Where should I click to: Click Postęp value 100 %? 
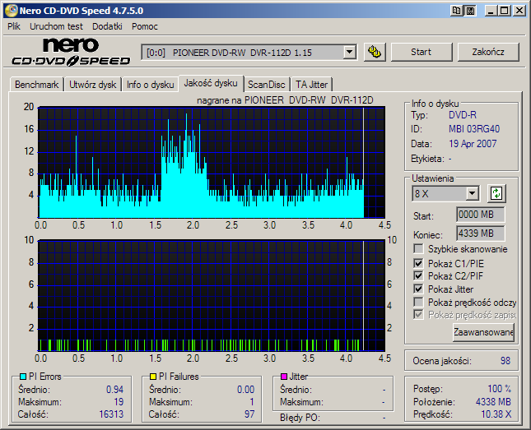(x=500, y=389)
